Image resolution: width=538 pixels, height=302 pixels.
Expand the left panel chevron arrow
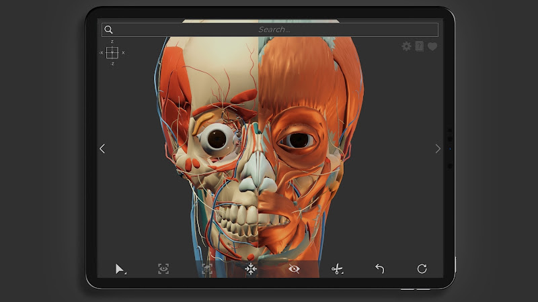tap(102, 149)
